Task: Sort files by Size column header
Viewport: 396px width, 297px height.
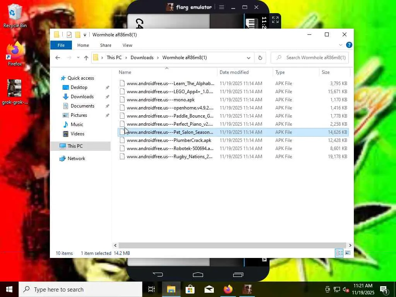Action: (x=335, y=72)
